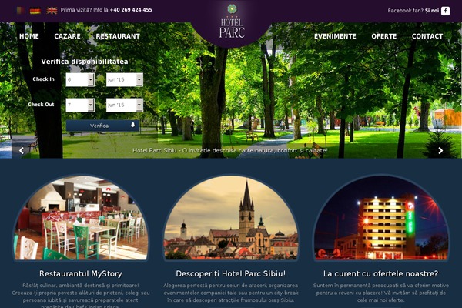Click the Hotel Parc logo
This screenshot has height=308, width=462.
click(x=232, y=22)
